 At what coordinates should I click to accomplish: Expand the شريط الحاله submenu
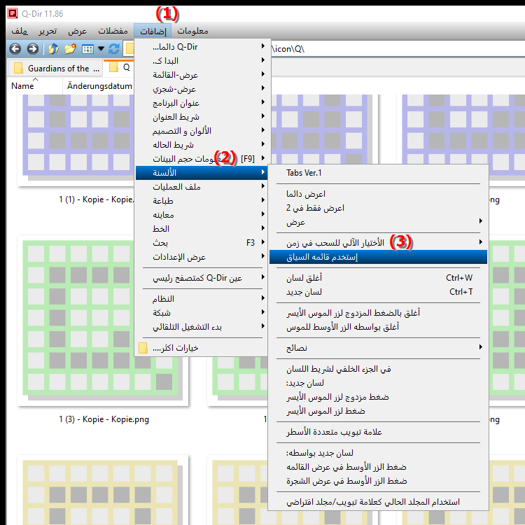pyautogui.click(x=201, y=145)
